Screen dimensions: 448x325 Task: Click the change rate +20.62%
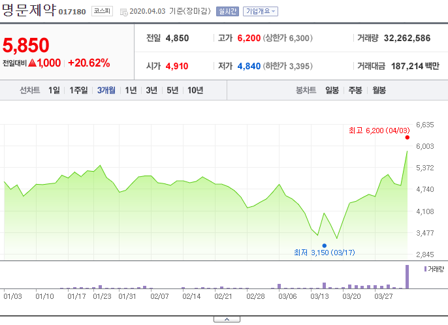[89, 63]
